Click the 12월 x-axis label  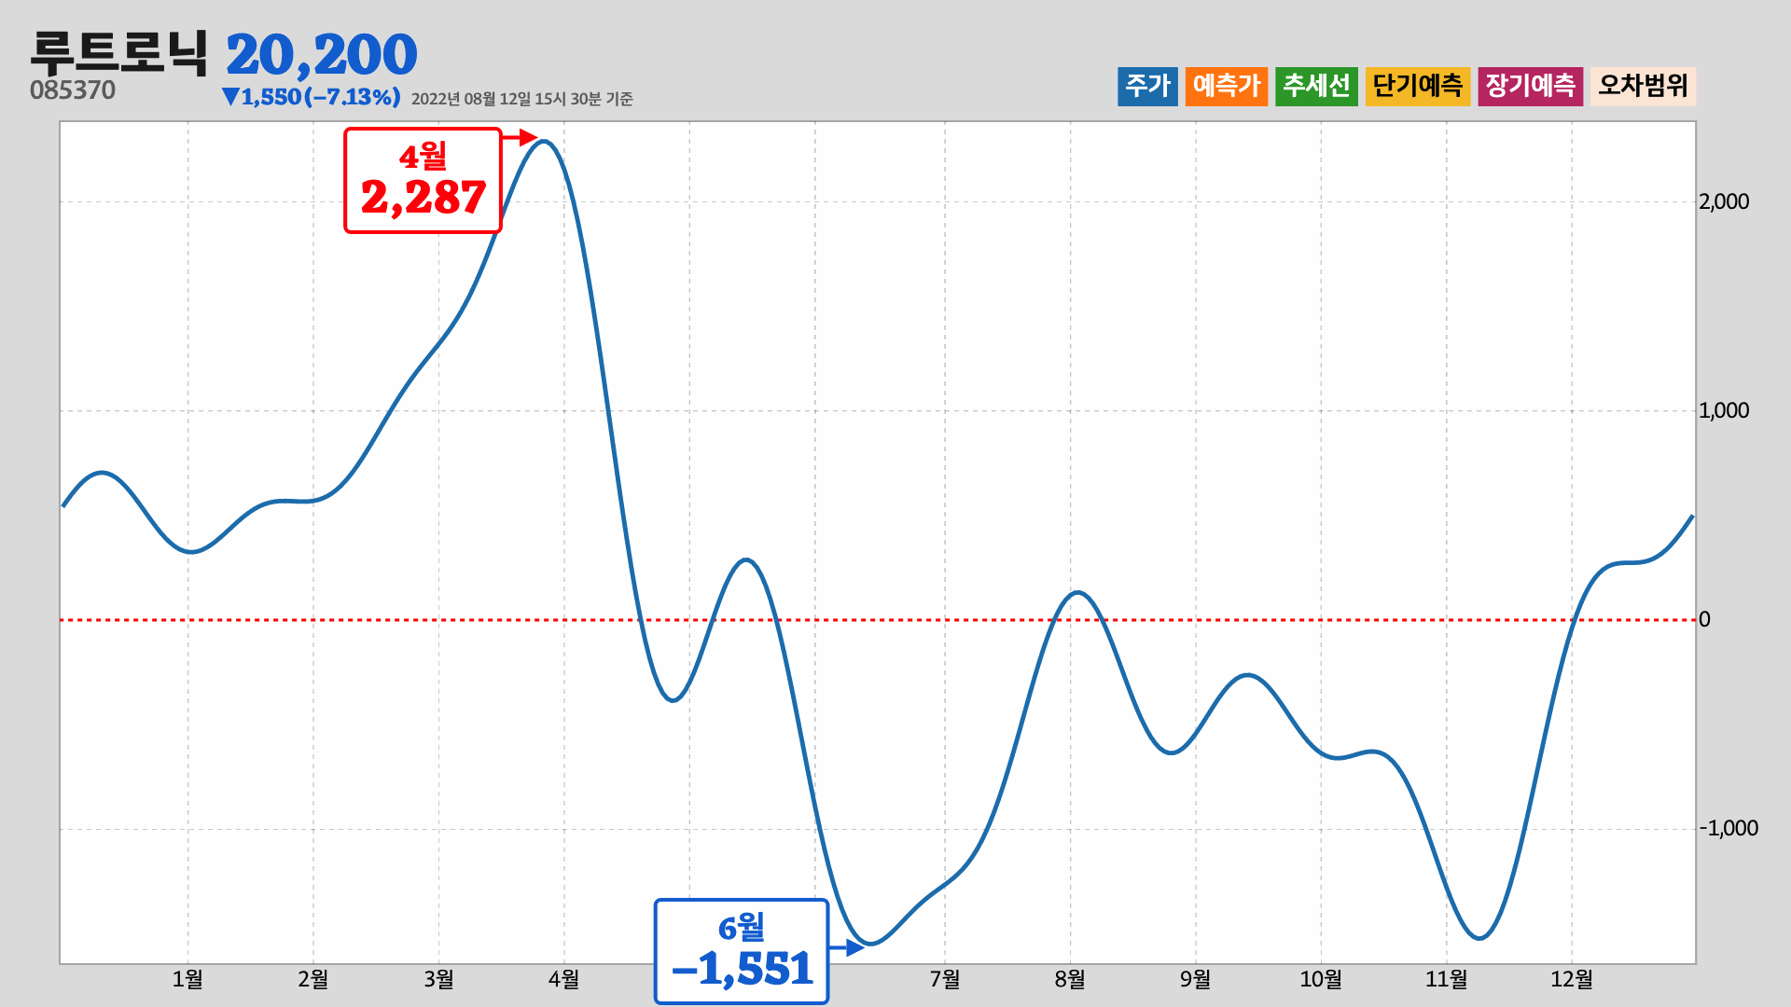pyautogui.click(x=1572, y=979)
